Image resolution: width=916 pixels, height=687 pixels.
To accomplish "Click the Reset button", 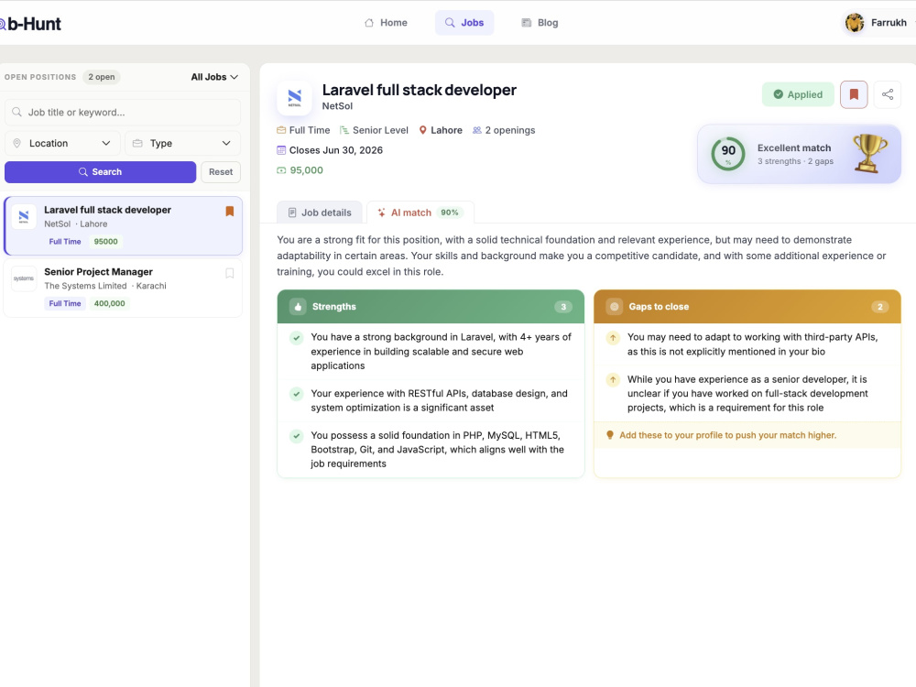I will 221,172.
